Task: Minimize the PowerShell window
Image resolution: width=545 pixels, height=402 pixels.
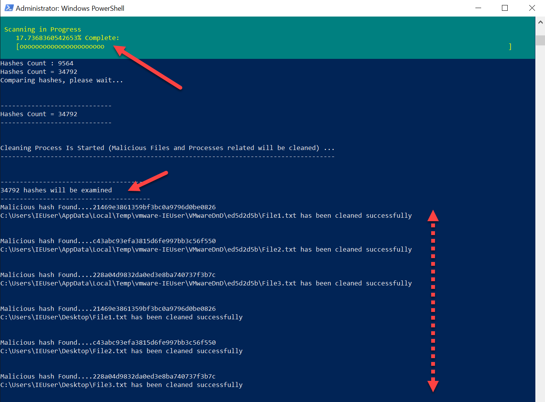Action: click(478, 8)
